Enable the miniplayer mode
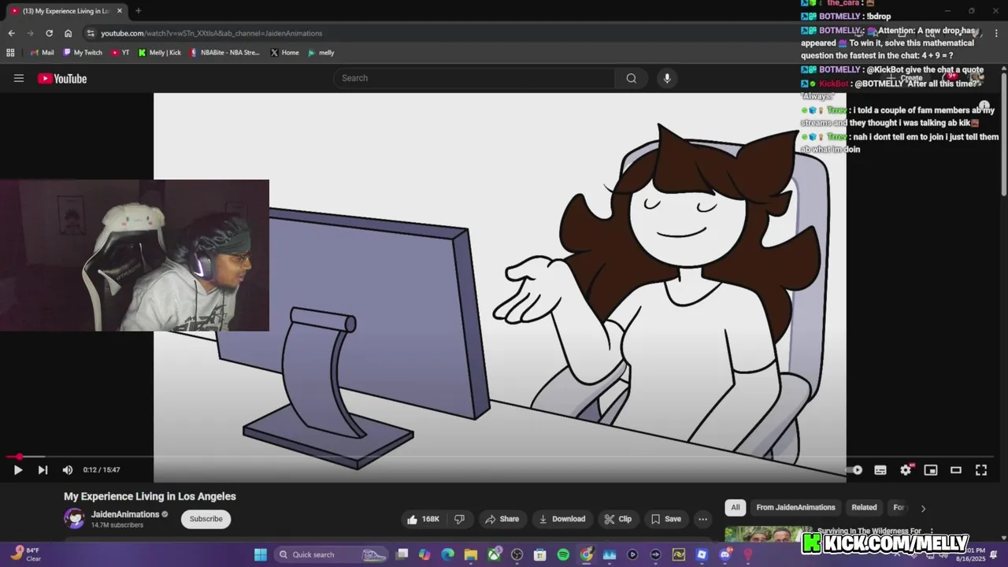The width and height of the screenshot is (1008, 567). point(931,470)
